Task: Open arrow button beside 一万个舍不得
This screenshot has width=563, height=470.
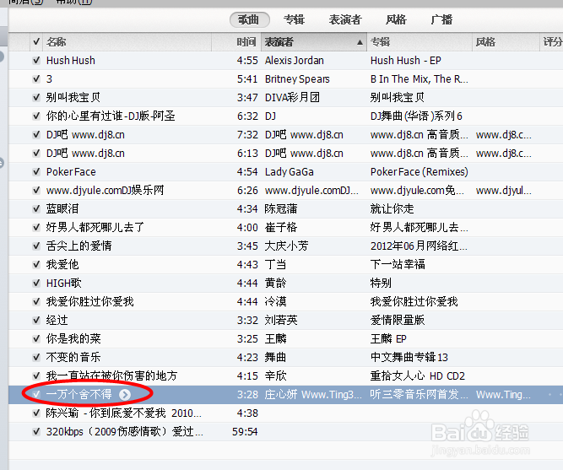Action: [x=125, y=395]
